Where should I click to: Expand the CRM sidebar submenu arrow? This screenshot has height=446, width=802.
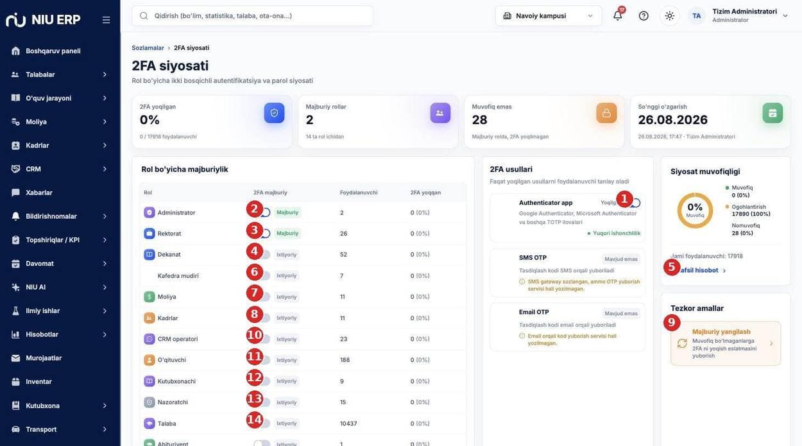[x=105, y=169]
